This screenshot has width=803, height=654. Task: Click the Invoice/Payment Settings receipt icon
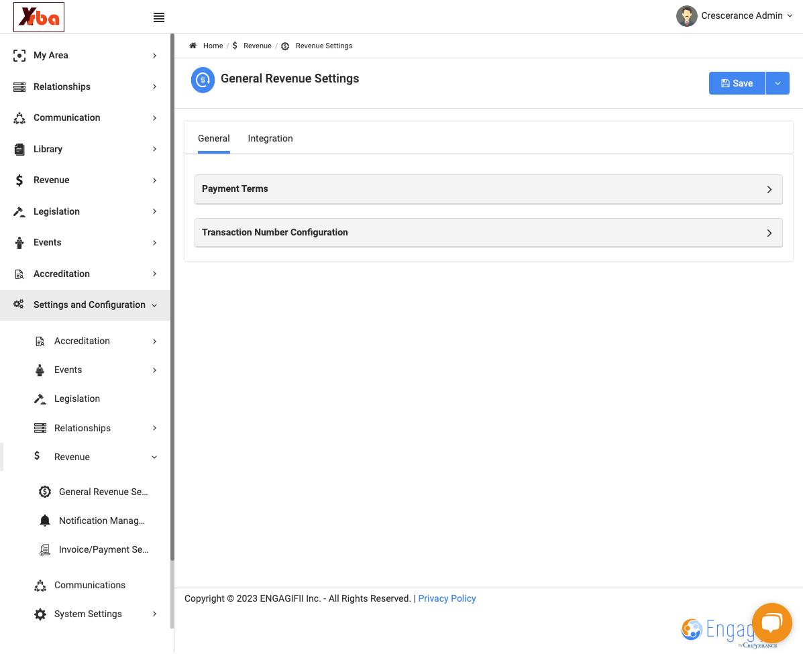[x=45, y=550]
